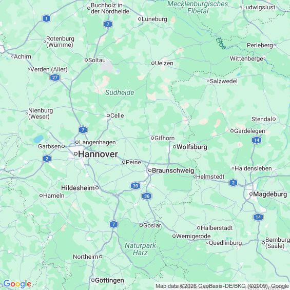This screenshot has width=290, height=290.
Task: Click the Mecklenburgisches Elbetal label
Action: (x=198, y=7)
